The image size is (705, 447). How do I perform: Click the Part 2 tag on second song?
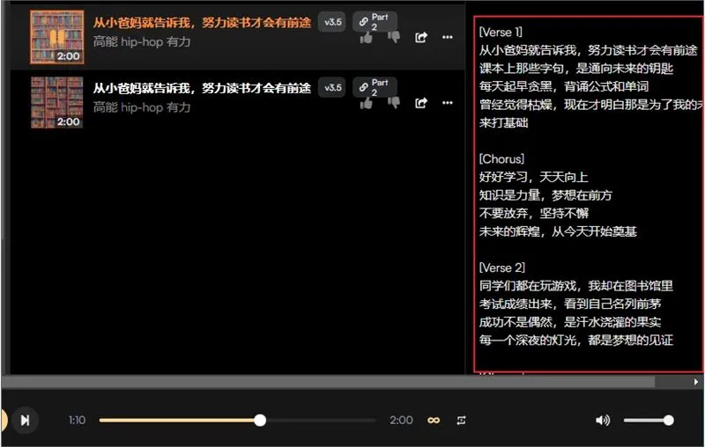(375, 87)
